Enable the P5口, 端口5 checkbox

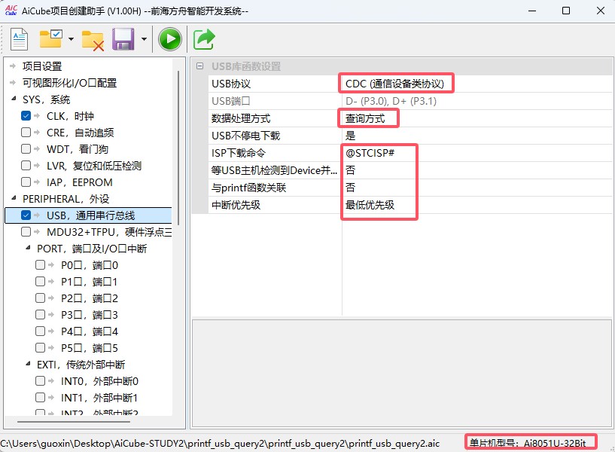pyautogui.click(x=41, y=347)
